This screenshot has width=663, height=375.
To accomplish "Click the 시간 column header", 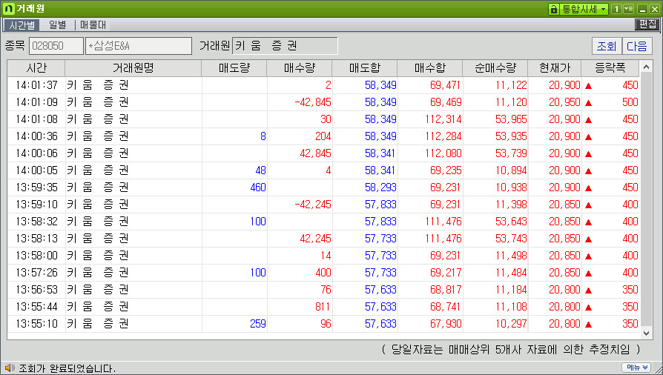I will 36,68.
